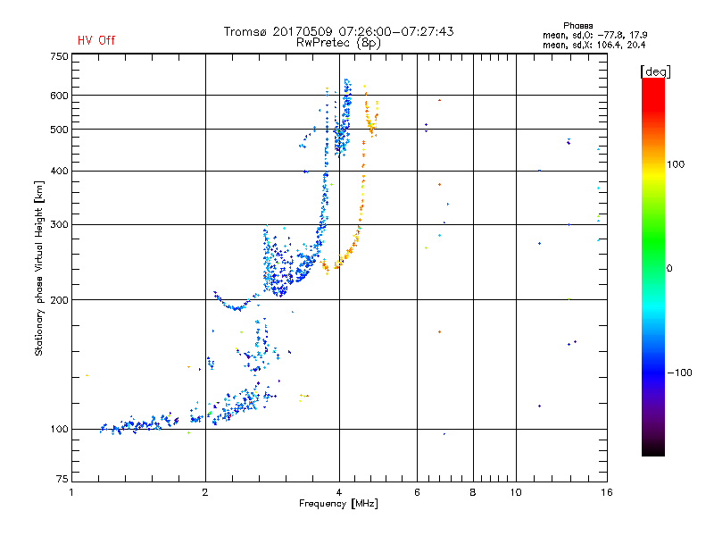Click the black bottom of the colorbar

(653, 449)
